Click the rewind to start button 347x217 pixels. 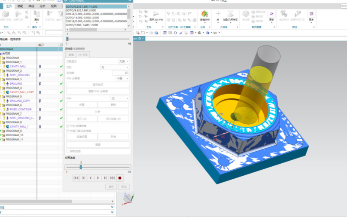[76, 178]
